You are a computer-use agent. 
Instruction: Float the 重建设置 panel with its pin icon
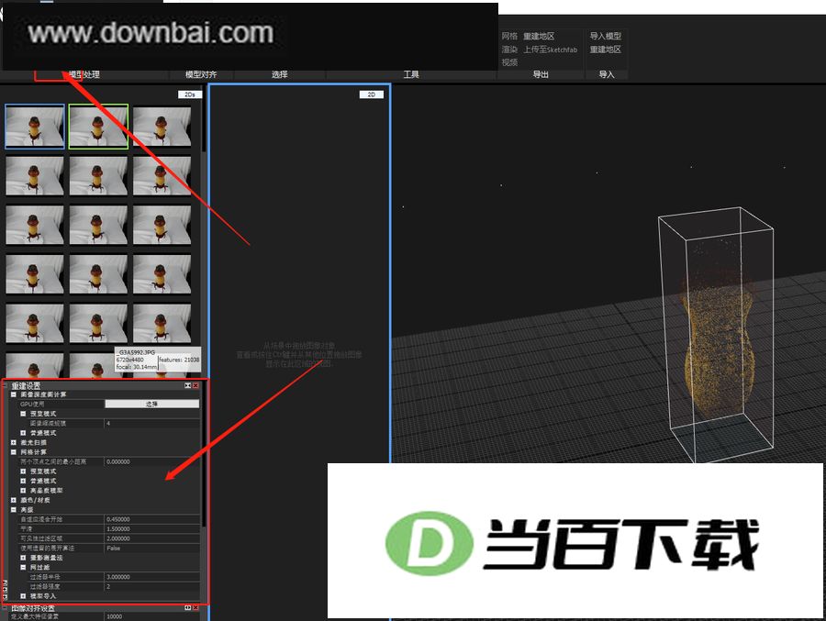(x=187, y=385)
